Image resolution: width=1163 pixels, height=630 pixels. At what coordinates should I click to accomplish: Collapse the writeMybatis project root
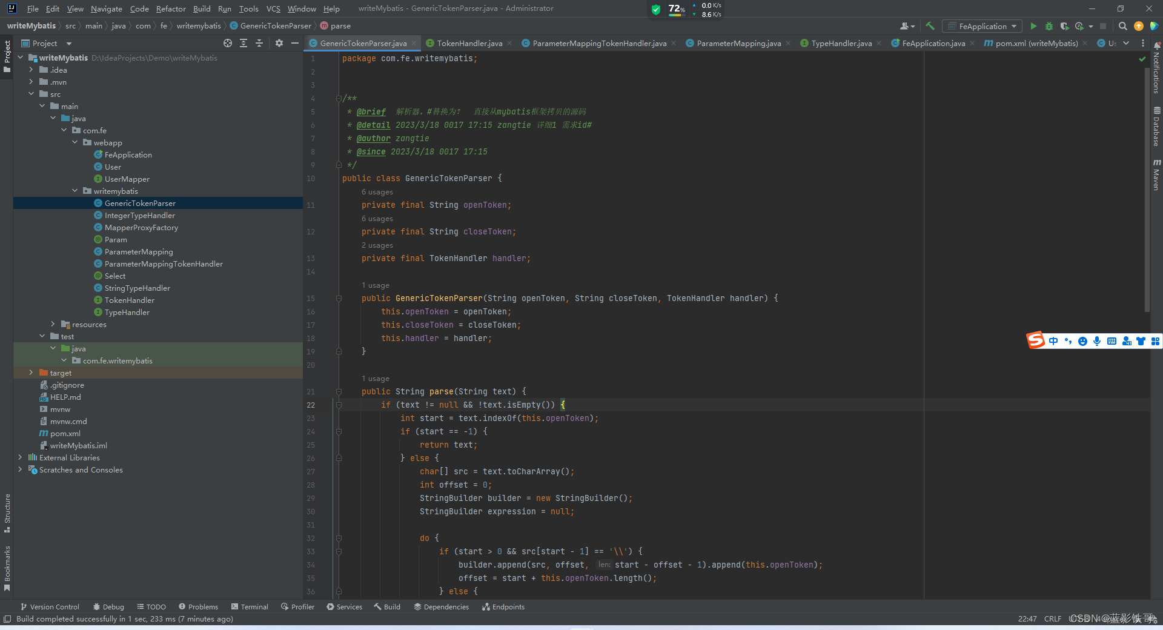[x=21, y=58]
